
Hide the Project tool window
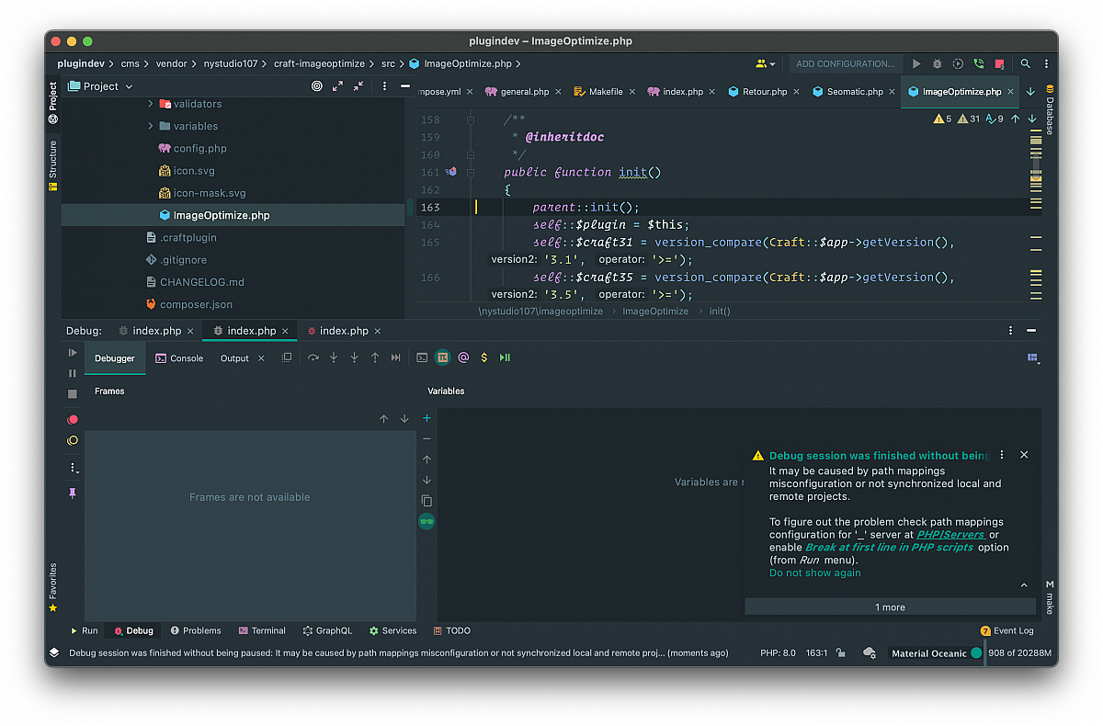(404, 86)
